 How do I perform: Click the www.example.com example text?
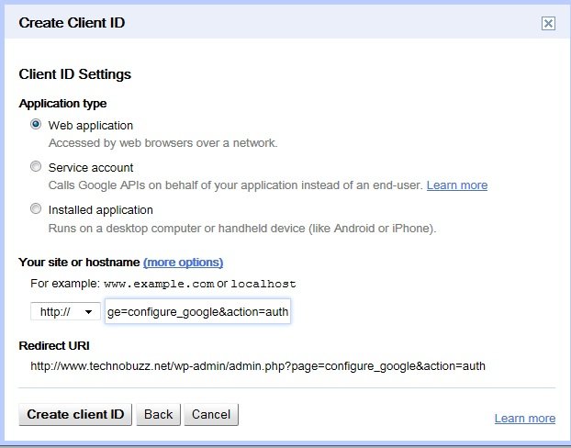point(159,284)
